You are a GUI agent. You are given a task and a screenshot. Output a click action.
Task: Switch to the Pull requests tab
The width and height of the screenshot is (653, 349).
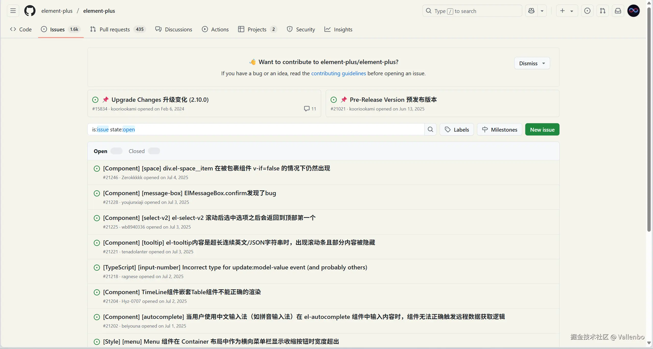coord(114,29)
